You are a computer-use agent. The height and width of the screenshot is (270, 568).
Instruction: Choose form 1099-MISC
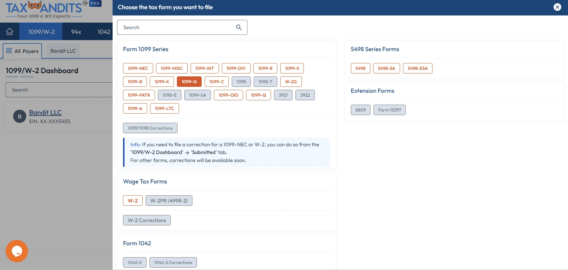tap(172, 68)
